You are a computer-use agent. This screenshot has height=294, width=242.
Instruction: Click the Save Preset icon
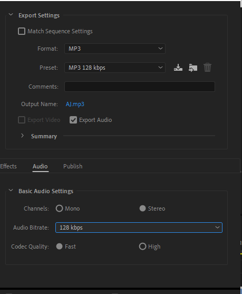click(x=178, y=68)
